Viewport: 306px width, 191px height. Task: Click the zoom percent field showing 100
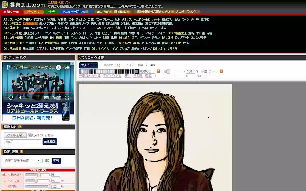(x=190, y=71)
